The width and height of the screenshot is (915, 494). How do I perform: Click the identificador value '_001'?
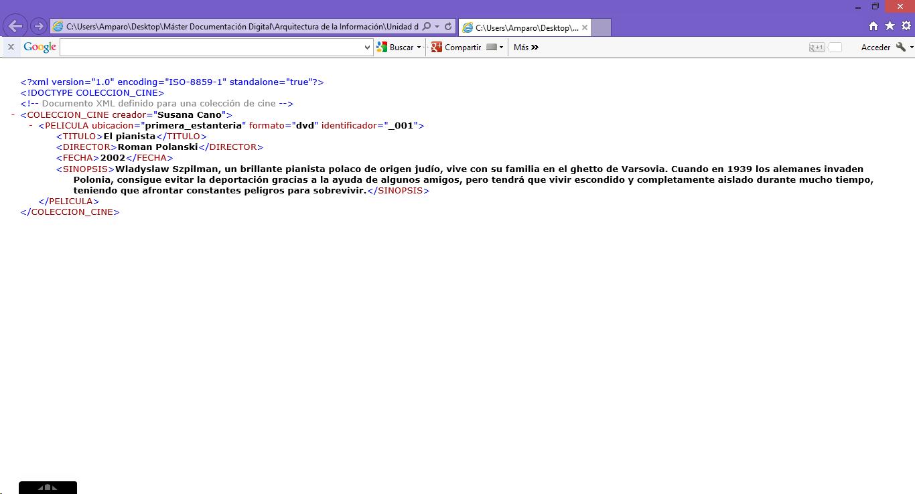coord(401,125)
